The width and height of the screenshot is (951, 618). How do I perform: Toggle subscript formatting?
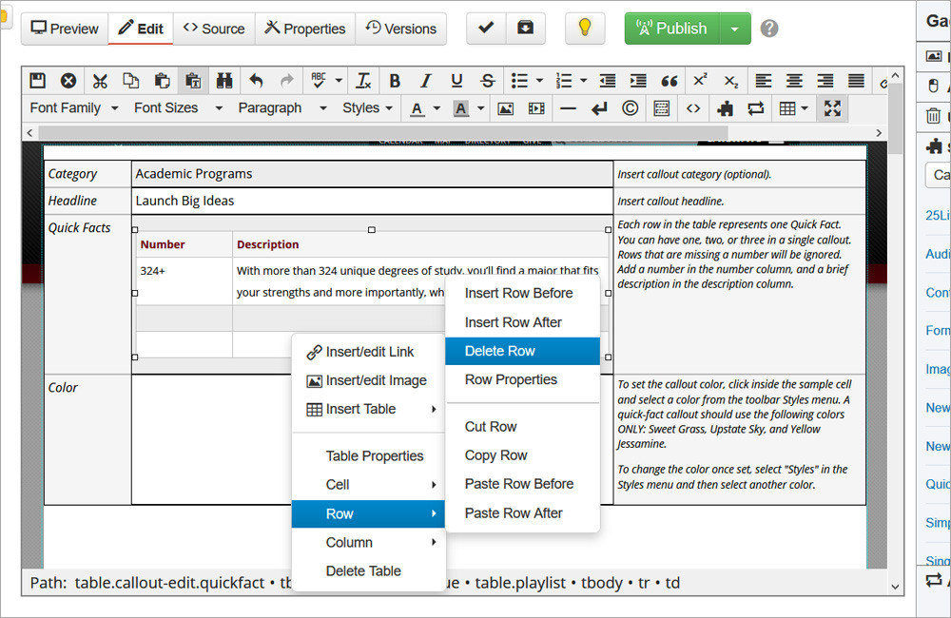tap(730, 81)
